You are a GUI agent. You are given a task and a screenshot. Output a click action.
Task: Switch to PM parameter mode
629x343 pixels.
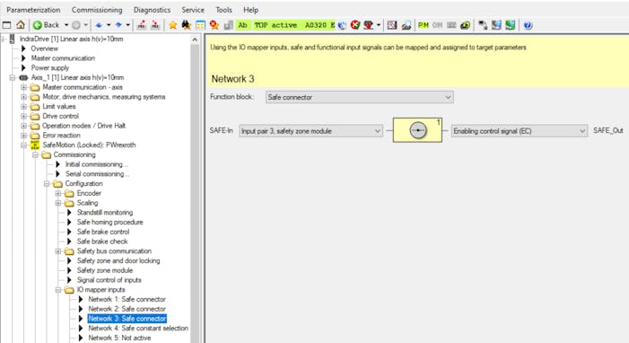[424, 25]
